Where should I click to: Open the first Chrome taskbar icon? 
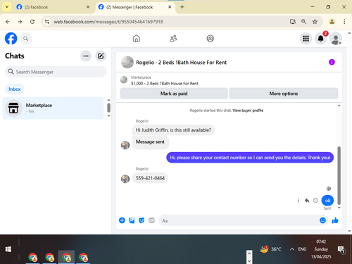pos(33,258)
